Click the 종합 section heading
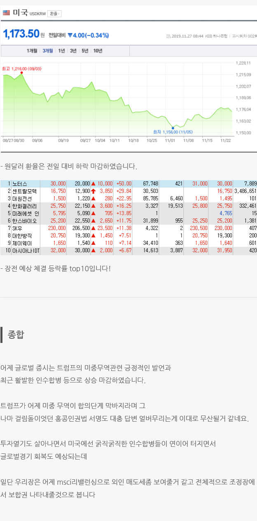This screenshot has height=521, width=257. click(x=16, y=334)
